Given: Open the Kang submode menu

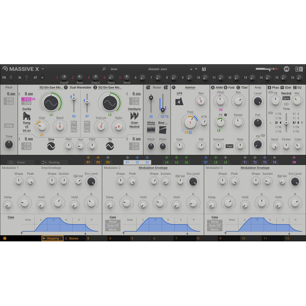Looking at the screenshot, I should 27,123.
